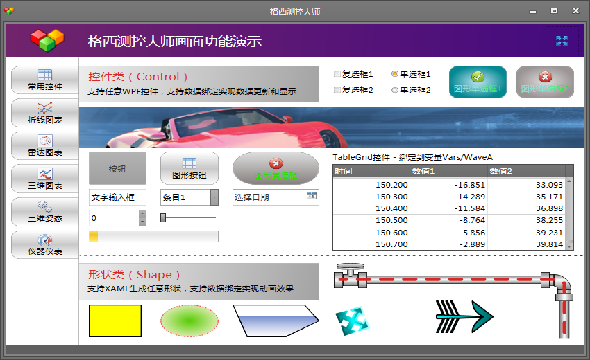The image size is (590, 360).
Task: Open the 三维姿态 3D attitude page
Action: 45,211
